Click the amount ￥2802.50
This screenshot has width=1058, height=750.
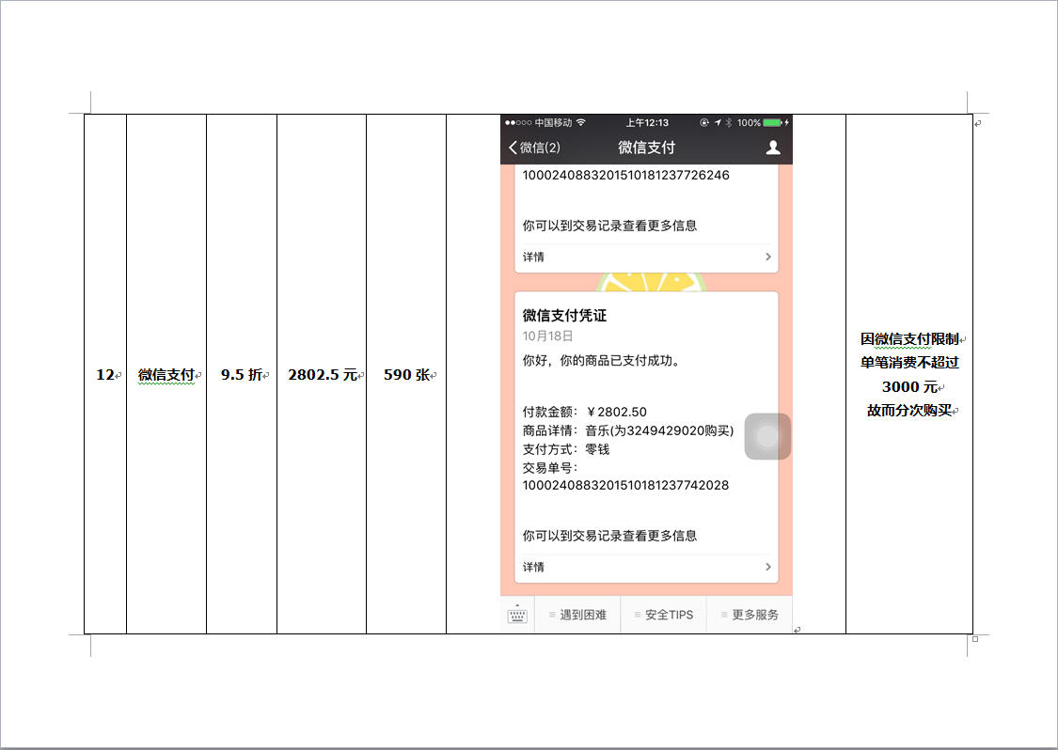(x=616, y=412)
